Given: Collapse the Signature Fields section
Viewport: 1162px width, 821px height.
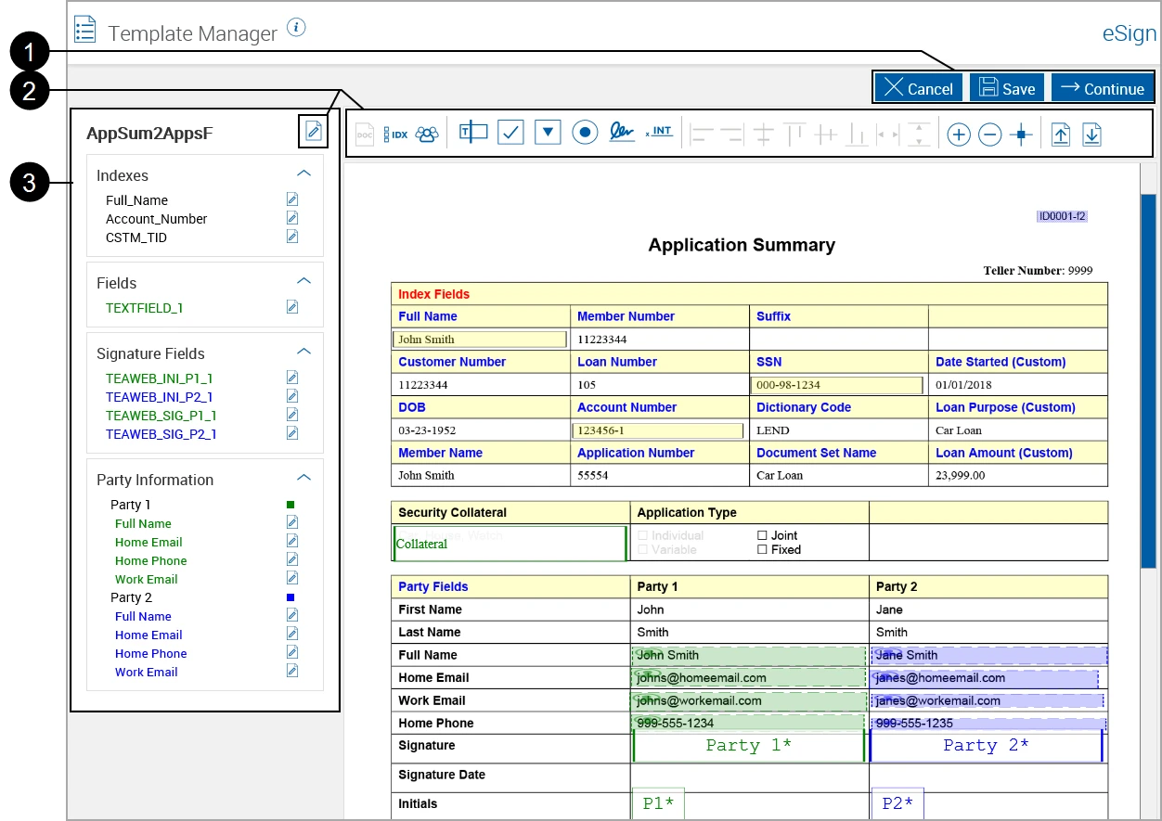Looking at the screenshot, I should click(x=303, y=352).
